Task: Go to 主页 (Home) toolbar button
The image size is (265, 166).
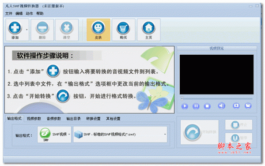Action: (x=148, y=30)
